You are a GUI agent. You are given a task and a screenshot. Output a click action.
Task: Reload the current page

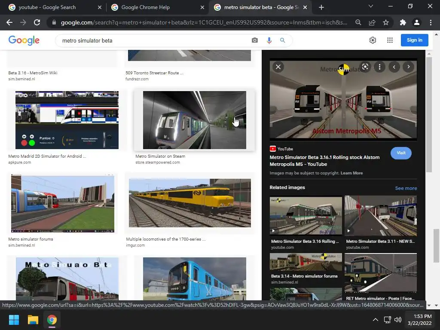coord(37,22)
